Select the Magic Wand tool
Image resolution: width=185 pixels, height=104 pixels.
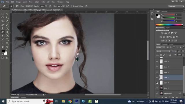pyautogui.click(x=7, y=18)
